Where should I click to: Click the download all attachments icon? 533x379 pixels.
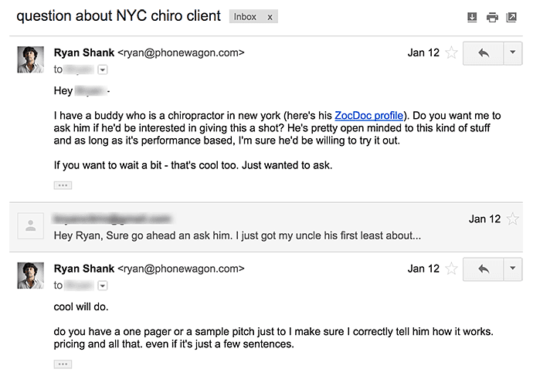click(x=473, y=17)
